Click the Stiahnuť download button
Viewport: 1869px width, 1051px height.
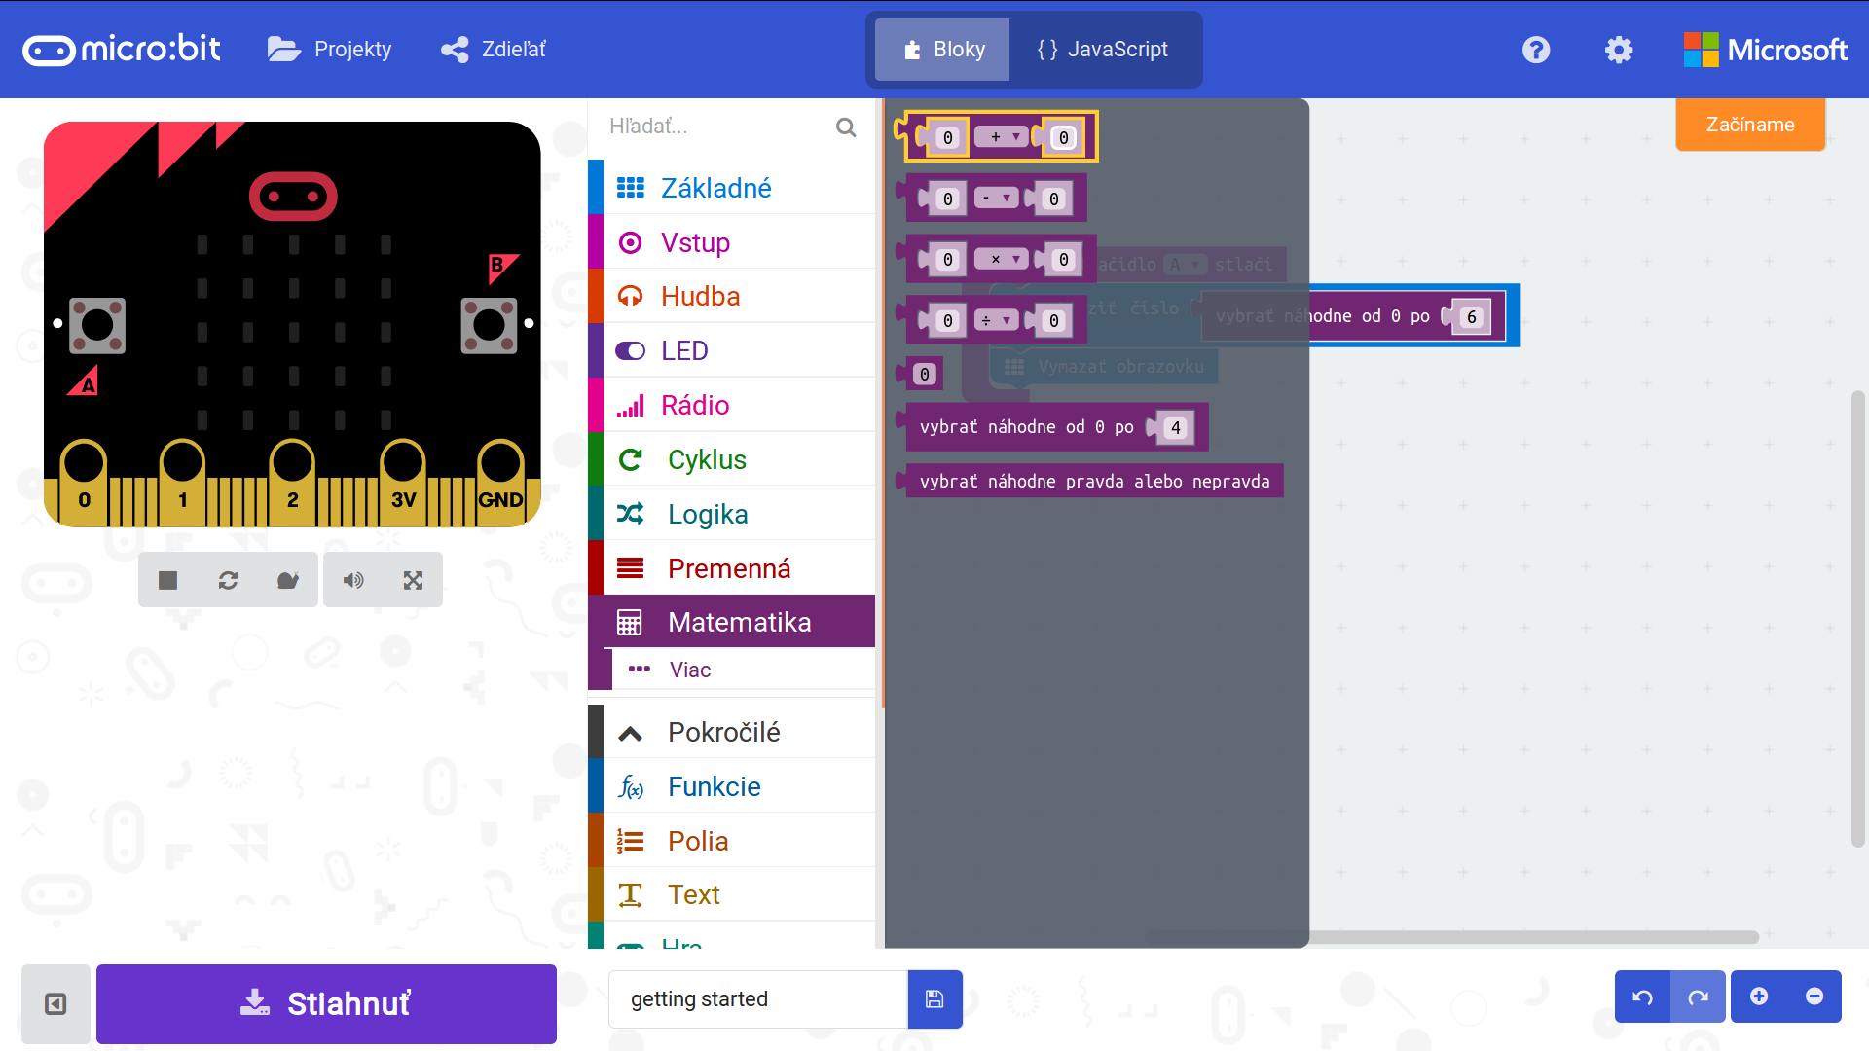(x=326, y=1003)
